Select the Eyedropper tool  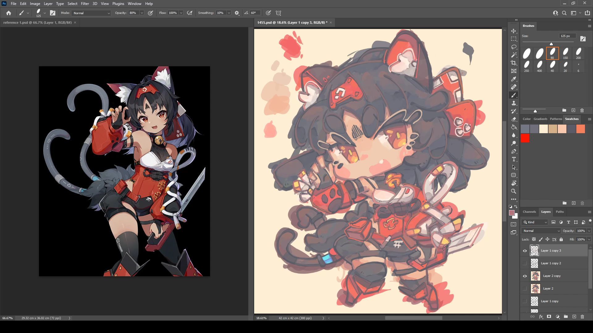click(x=514, y=79)
